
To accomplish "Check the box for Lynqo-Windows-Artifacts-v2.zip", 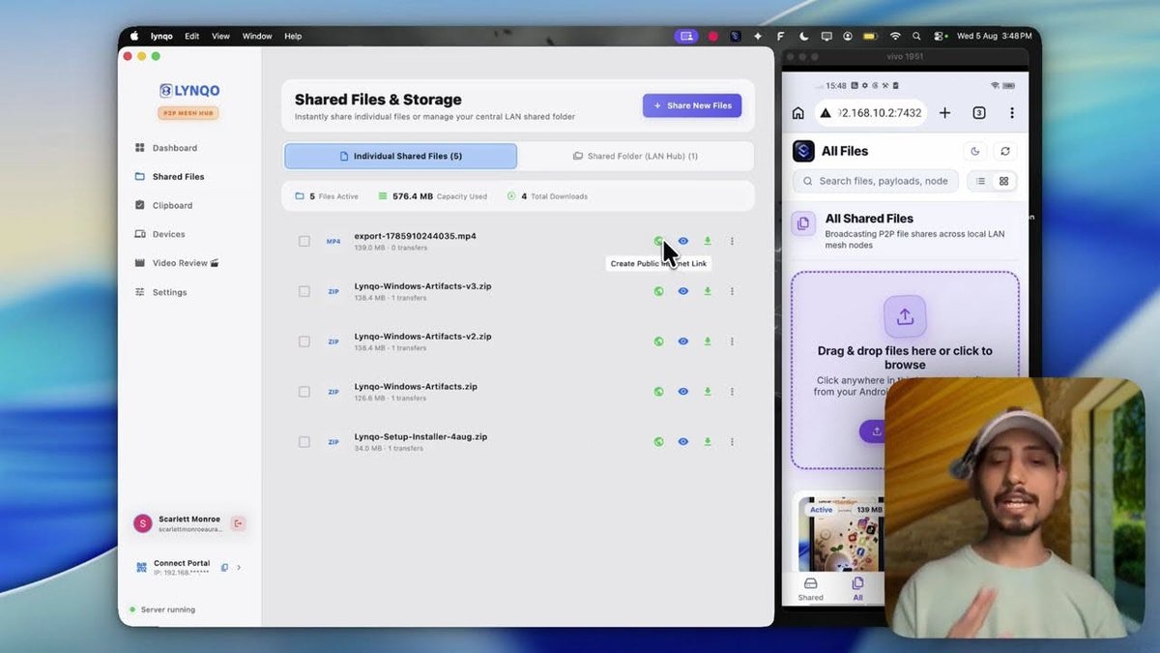I will pyautogui.click(x=304, y=341).
